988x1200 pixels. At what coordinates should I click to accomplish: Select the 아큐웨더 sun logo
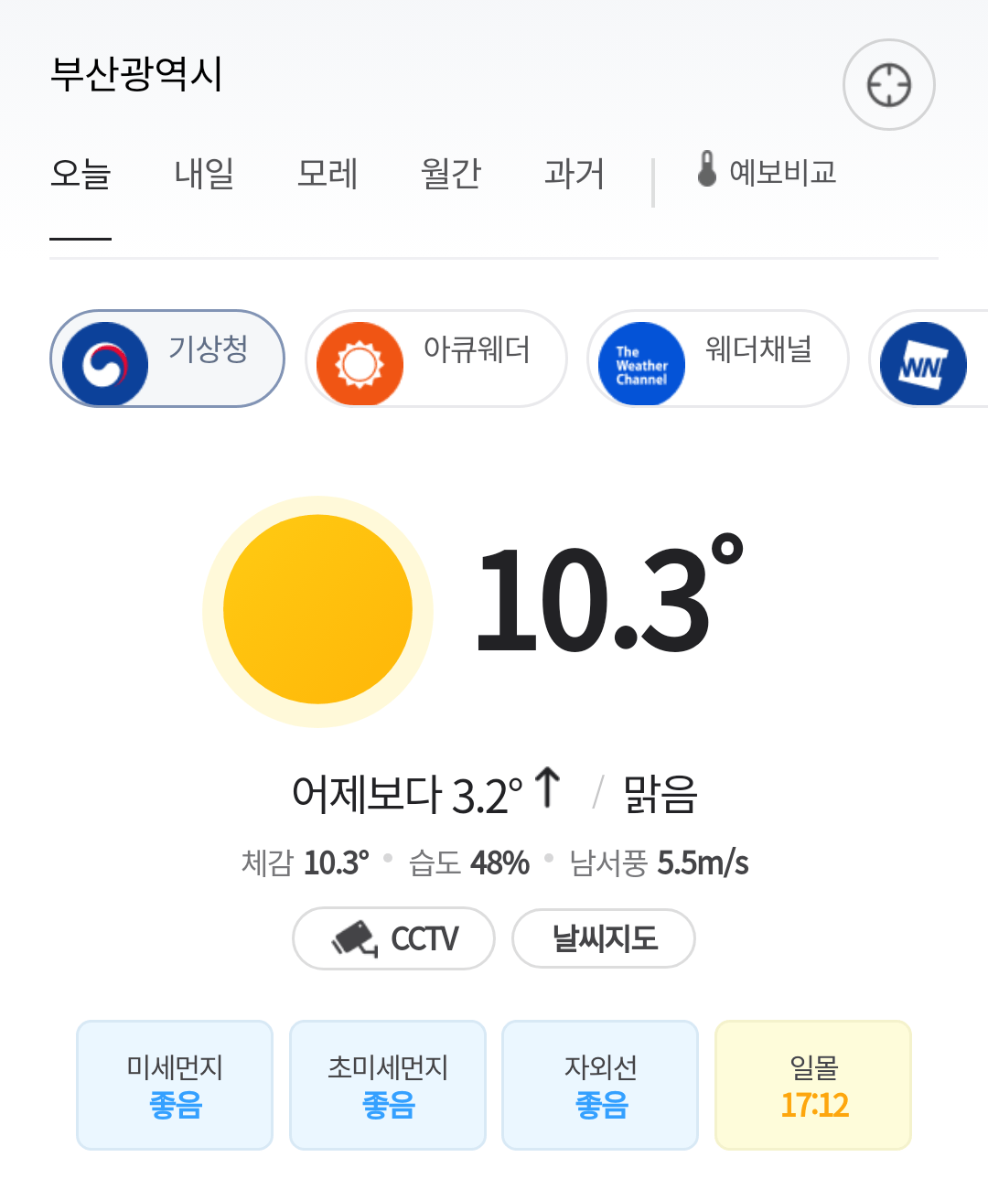pos(360,363)
